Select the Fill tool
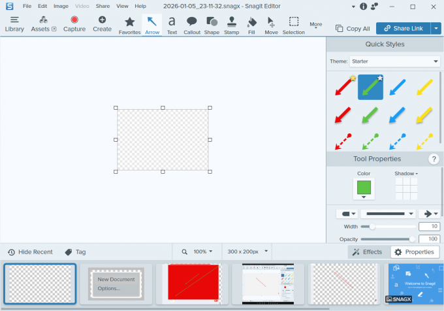Image resolution: width=444 pixels, height=311 pixels. coord(251,25)
